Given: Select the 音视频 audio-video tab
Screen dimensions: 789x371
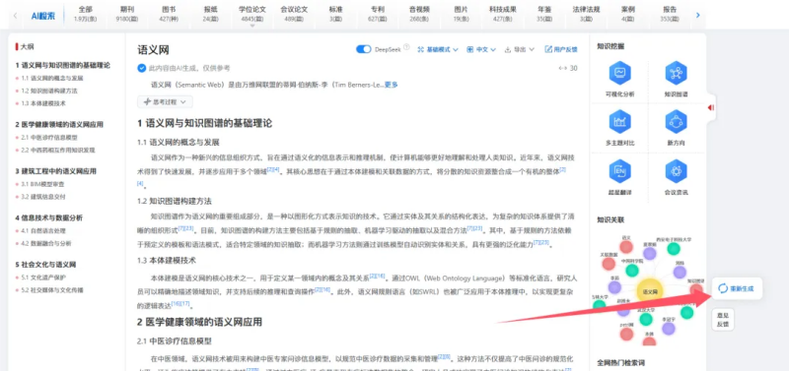Looking at the screenshot, I should pos(418,14).
